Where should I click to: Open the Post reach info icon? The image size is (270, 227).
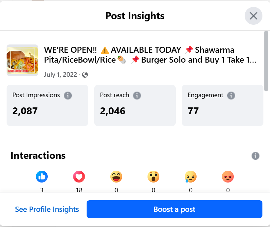[137, 96]
